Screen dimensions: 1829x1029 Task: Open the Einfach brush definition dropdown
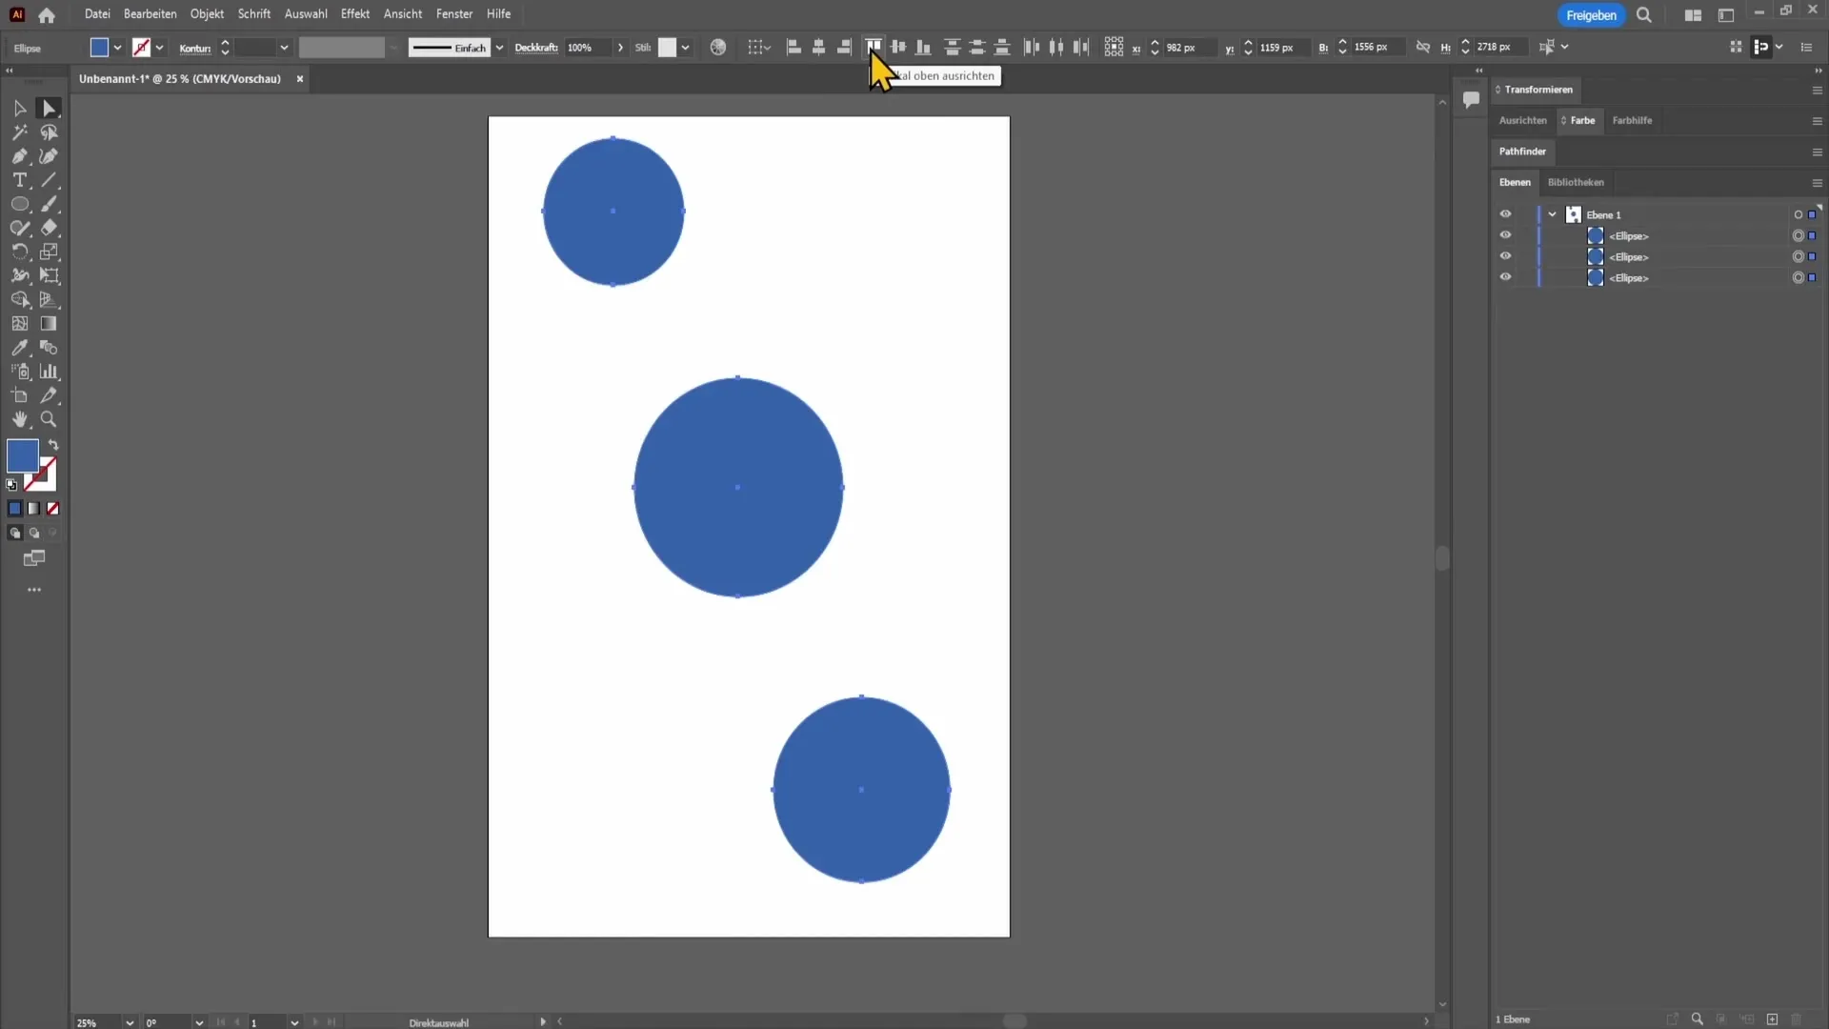click(499, 48)
